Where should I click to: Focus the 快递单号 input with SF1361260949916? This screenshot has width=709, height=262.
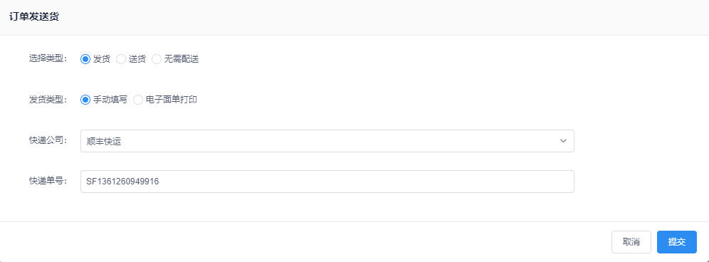(327, 182)
